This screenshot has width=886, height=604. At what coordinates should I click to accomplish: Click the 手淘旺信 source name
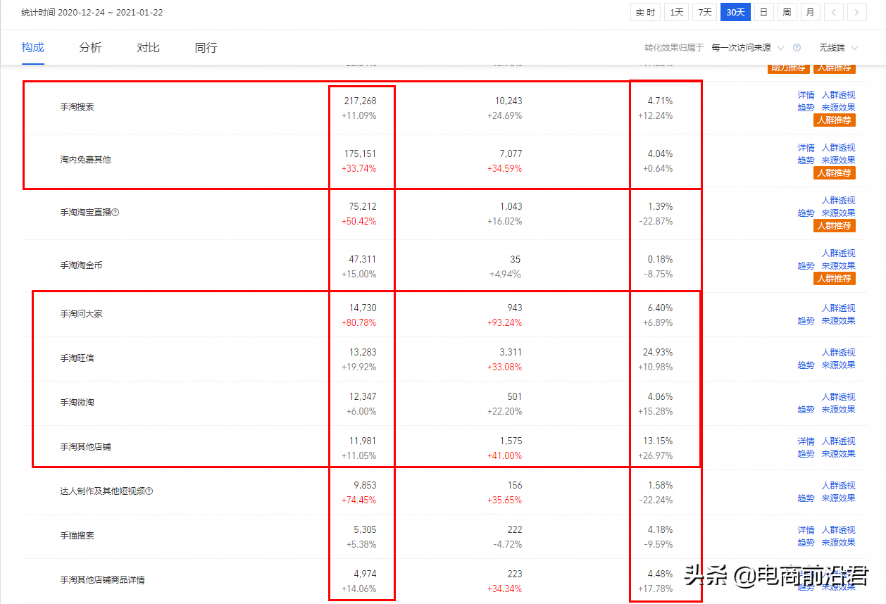(x=77, y=358)
